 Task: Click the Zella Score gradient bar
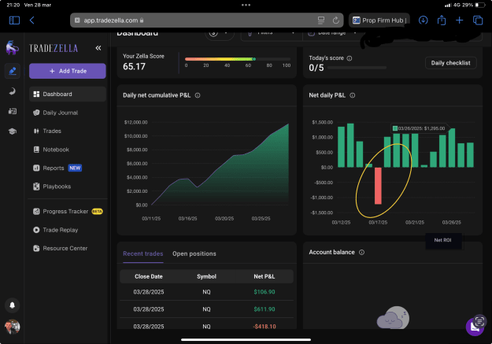coord(238,59)
